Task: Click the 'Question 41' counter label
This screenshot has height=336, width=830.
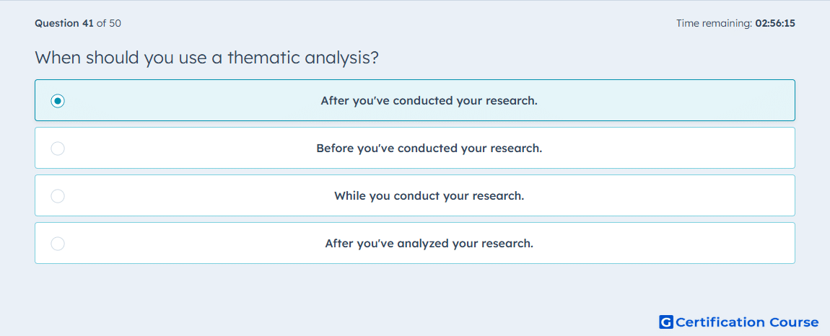Action: [x=64, y=23]
